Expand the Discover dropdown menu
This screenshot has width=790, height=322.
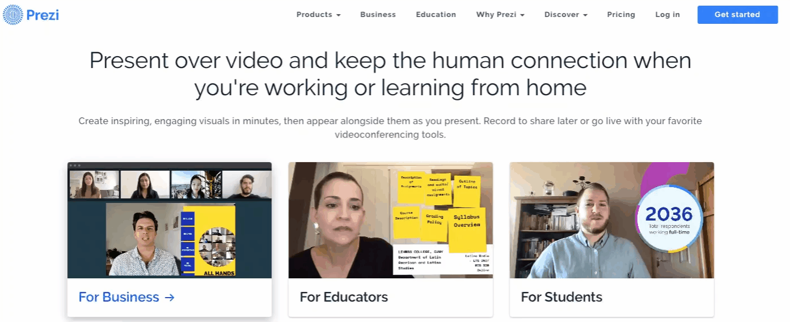pos(565,15)
